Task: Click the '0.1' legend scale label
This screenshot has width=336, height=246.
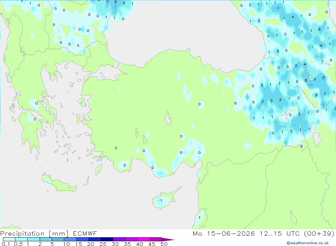Action: [x=6, y=244]
